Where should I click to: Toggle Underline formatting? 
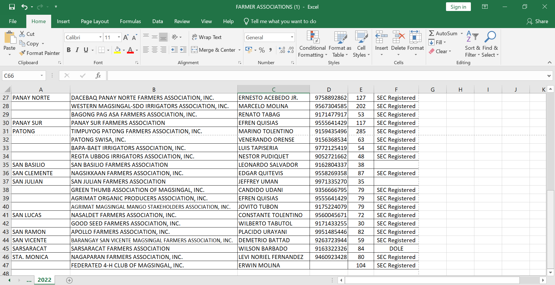pyautogui.click(x=86, y=50)
